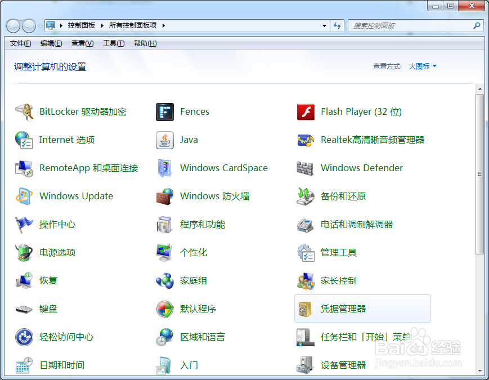Viewport: 489px width, 380px height.
Task: Open the 查看(V) menu
Action: click(x=82, y=43)
